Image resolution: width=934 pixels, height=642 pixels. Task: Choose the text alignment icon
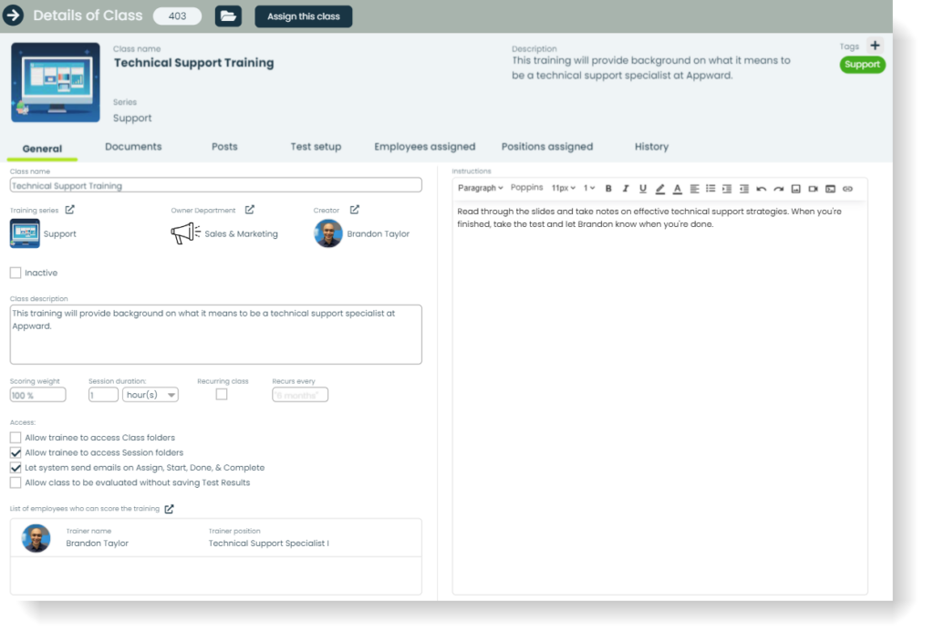694,188
